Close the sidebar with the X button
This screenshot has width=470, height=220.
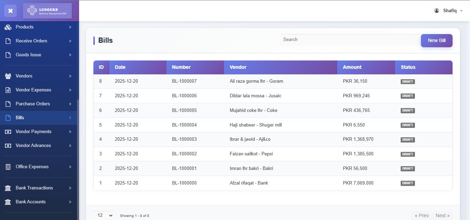10,11
